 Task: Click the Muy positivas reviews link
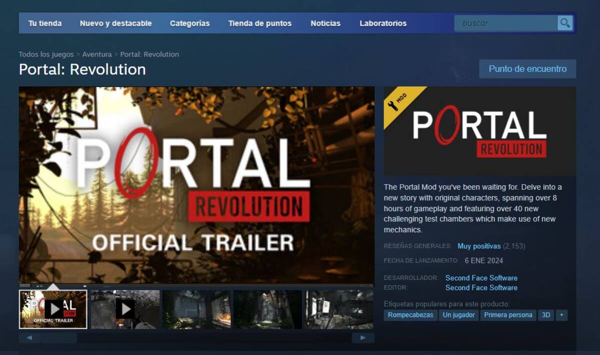(479, 246)
